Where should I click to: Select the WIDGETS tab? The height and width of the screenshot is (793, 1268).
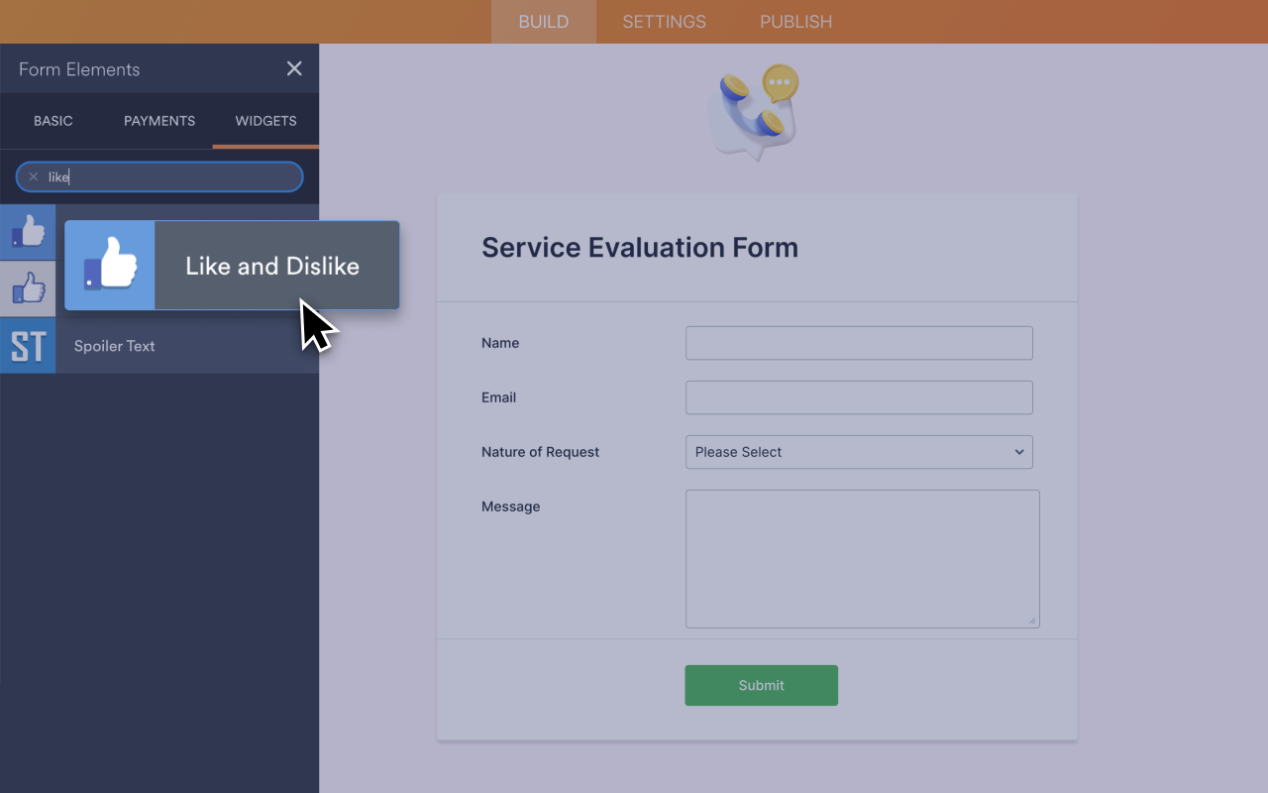[x=265, y=120]
